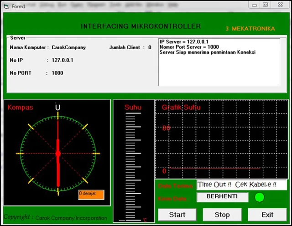Click the server log text box
292x226 pixels.
219,62
